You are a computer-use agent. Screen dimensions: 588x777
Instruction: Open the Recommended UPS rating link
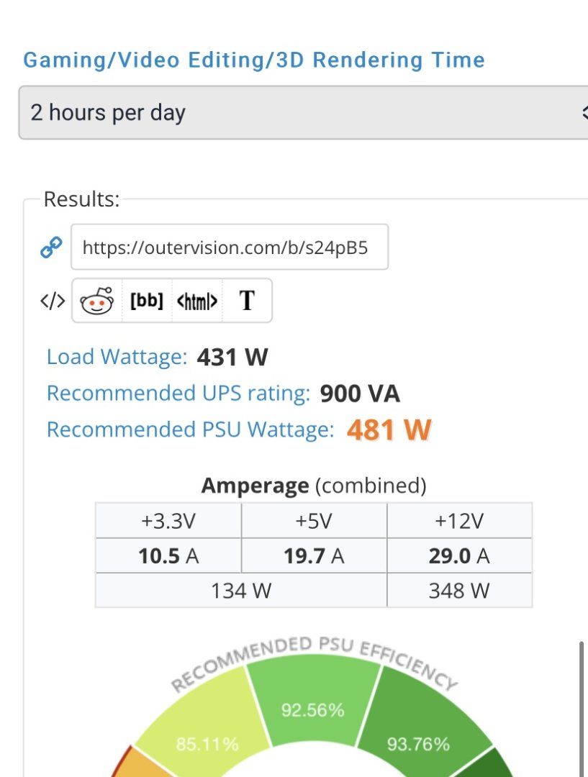(x=178, y=394)
